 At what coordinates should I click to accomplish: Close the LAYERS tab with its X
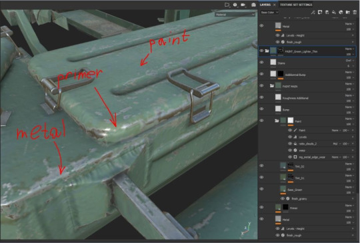[x=275, y=5]
